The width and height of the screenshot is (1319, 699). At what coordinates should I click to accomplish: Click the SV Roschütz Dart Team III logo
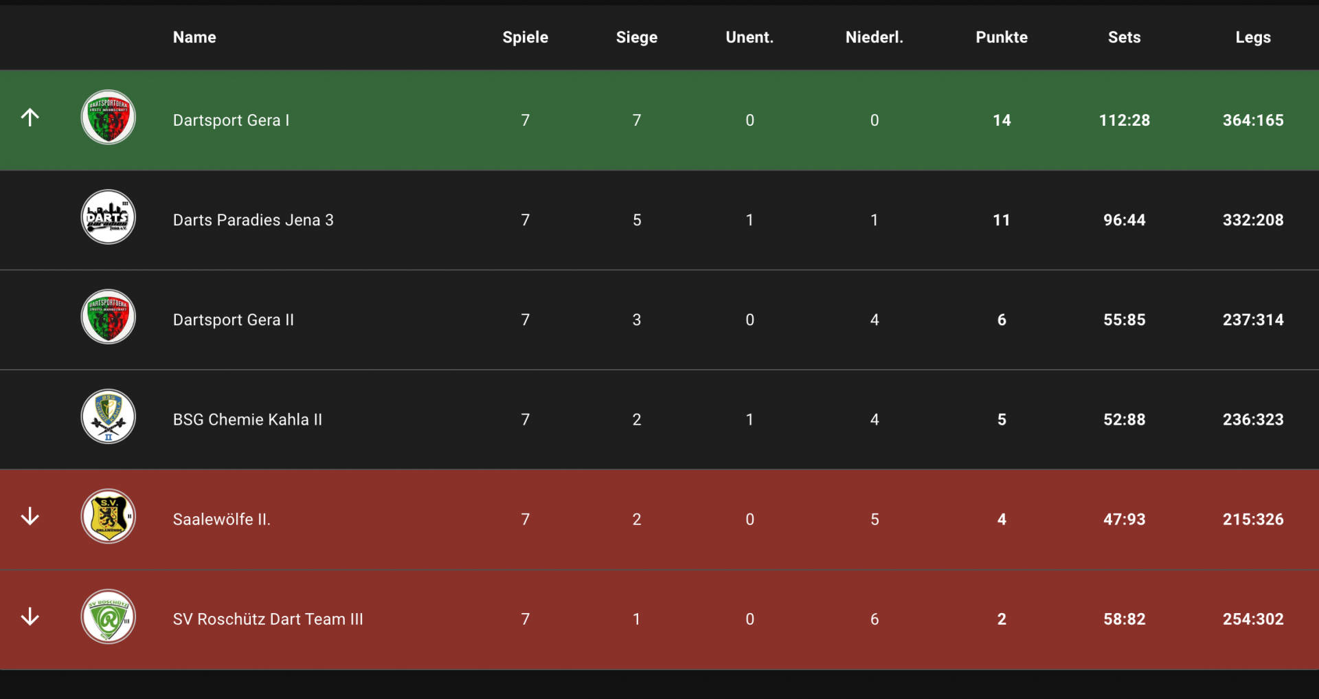coord(109,617)
